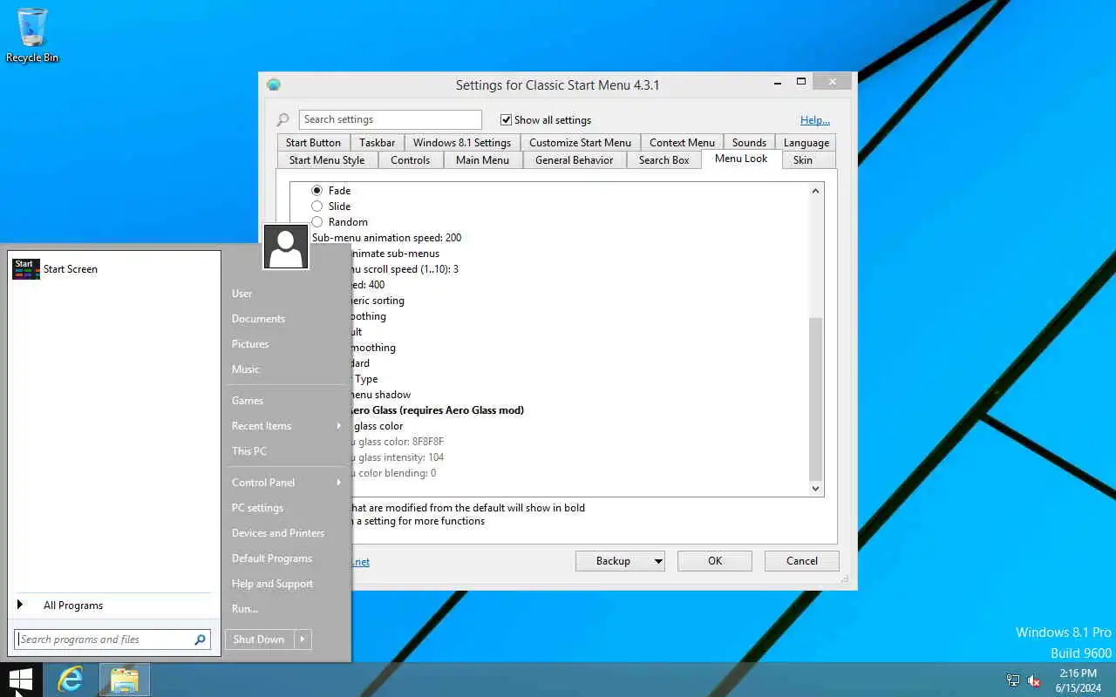Click the user account picture
Screen dimensions: 1116x697
(286, 247)
